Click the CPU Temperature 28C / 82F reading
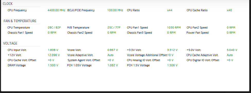 point(54,28)
